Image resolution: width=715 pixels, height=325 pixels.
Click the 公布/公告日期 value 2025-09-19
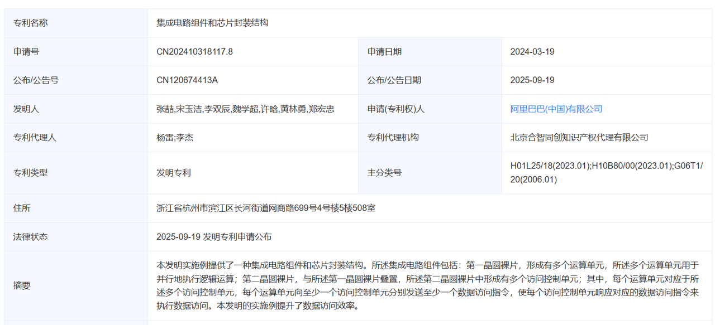pyautogui.click(x=532, y=80)
